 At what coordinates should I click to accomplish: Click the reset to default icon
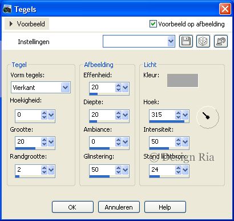click(x=221, y=41)
